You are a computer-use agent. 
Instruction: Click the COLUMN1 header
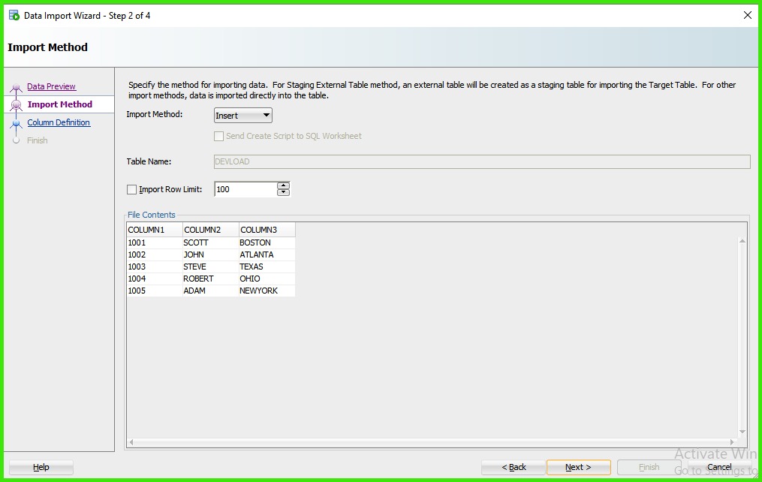155,230
